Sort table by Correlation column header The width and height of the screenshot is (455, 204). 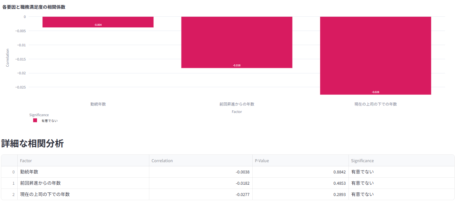click(x=200, y=161)
